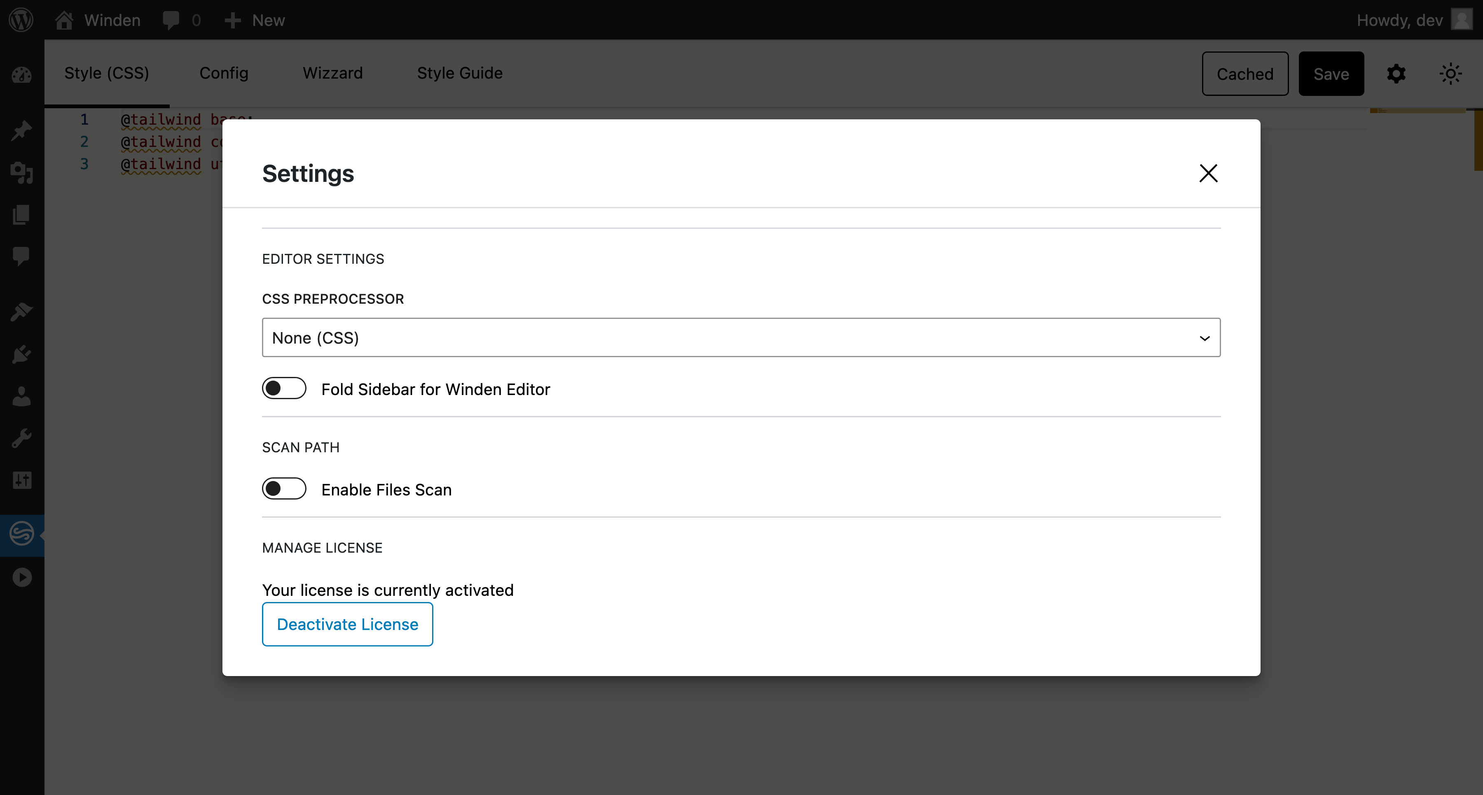
Task: Open the Pages sidebar icon
Action: tap(22, 214)
